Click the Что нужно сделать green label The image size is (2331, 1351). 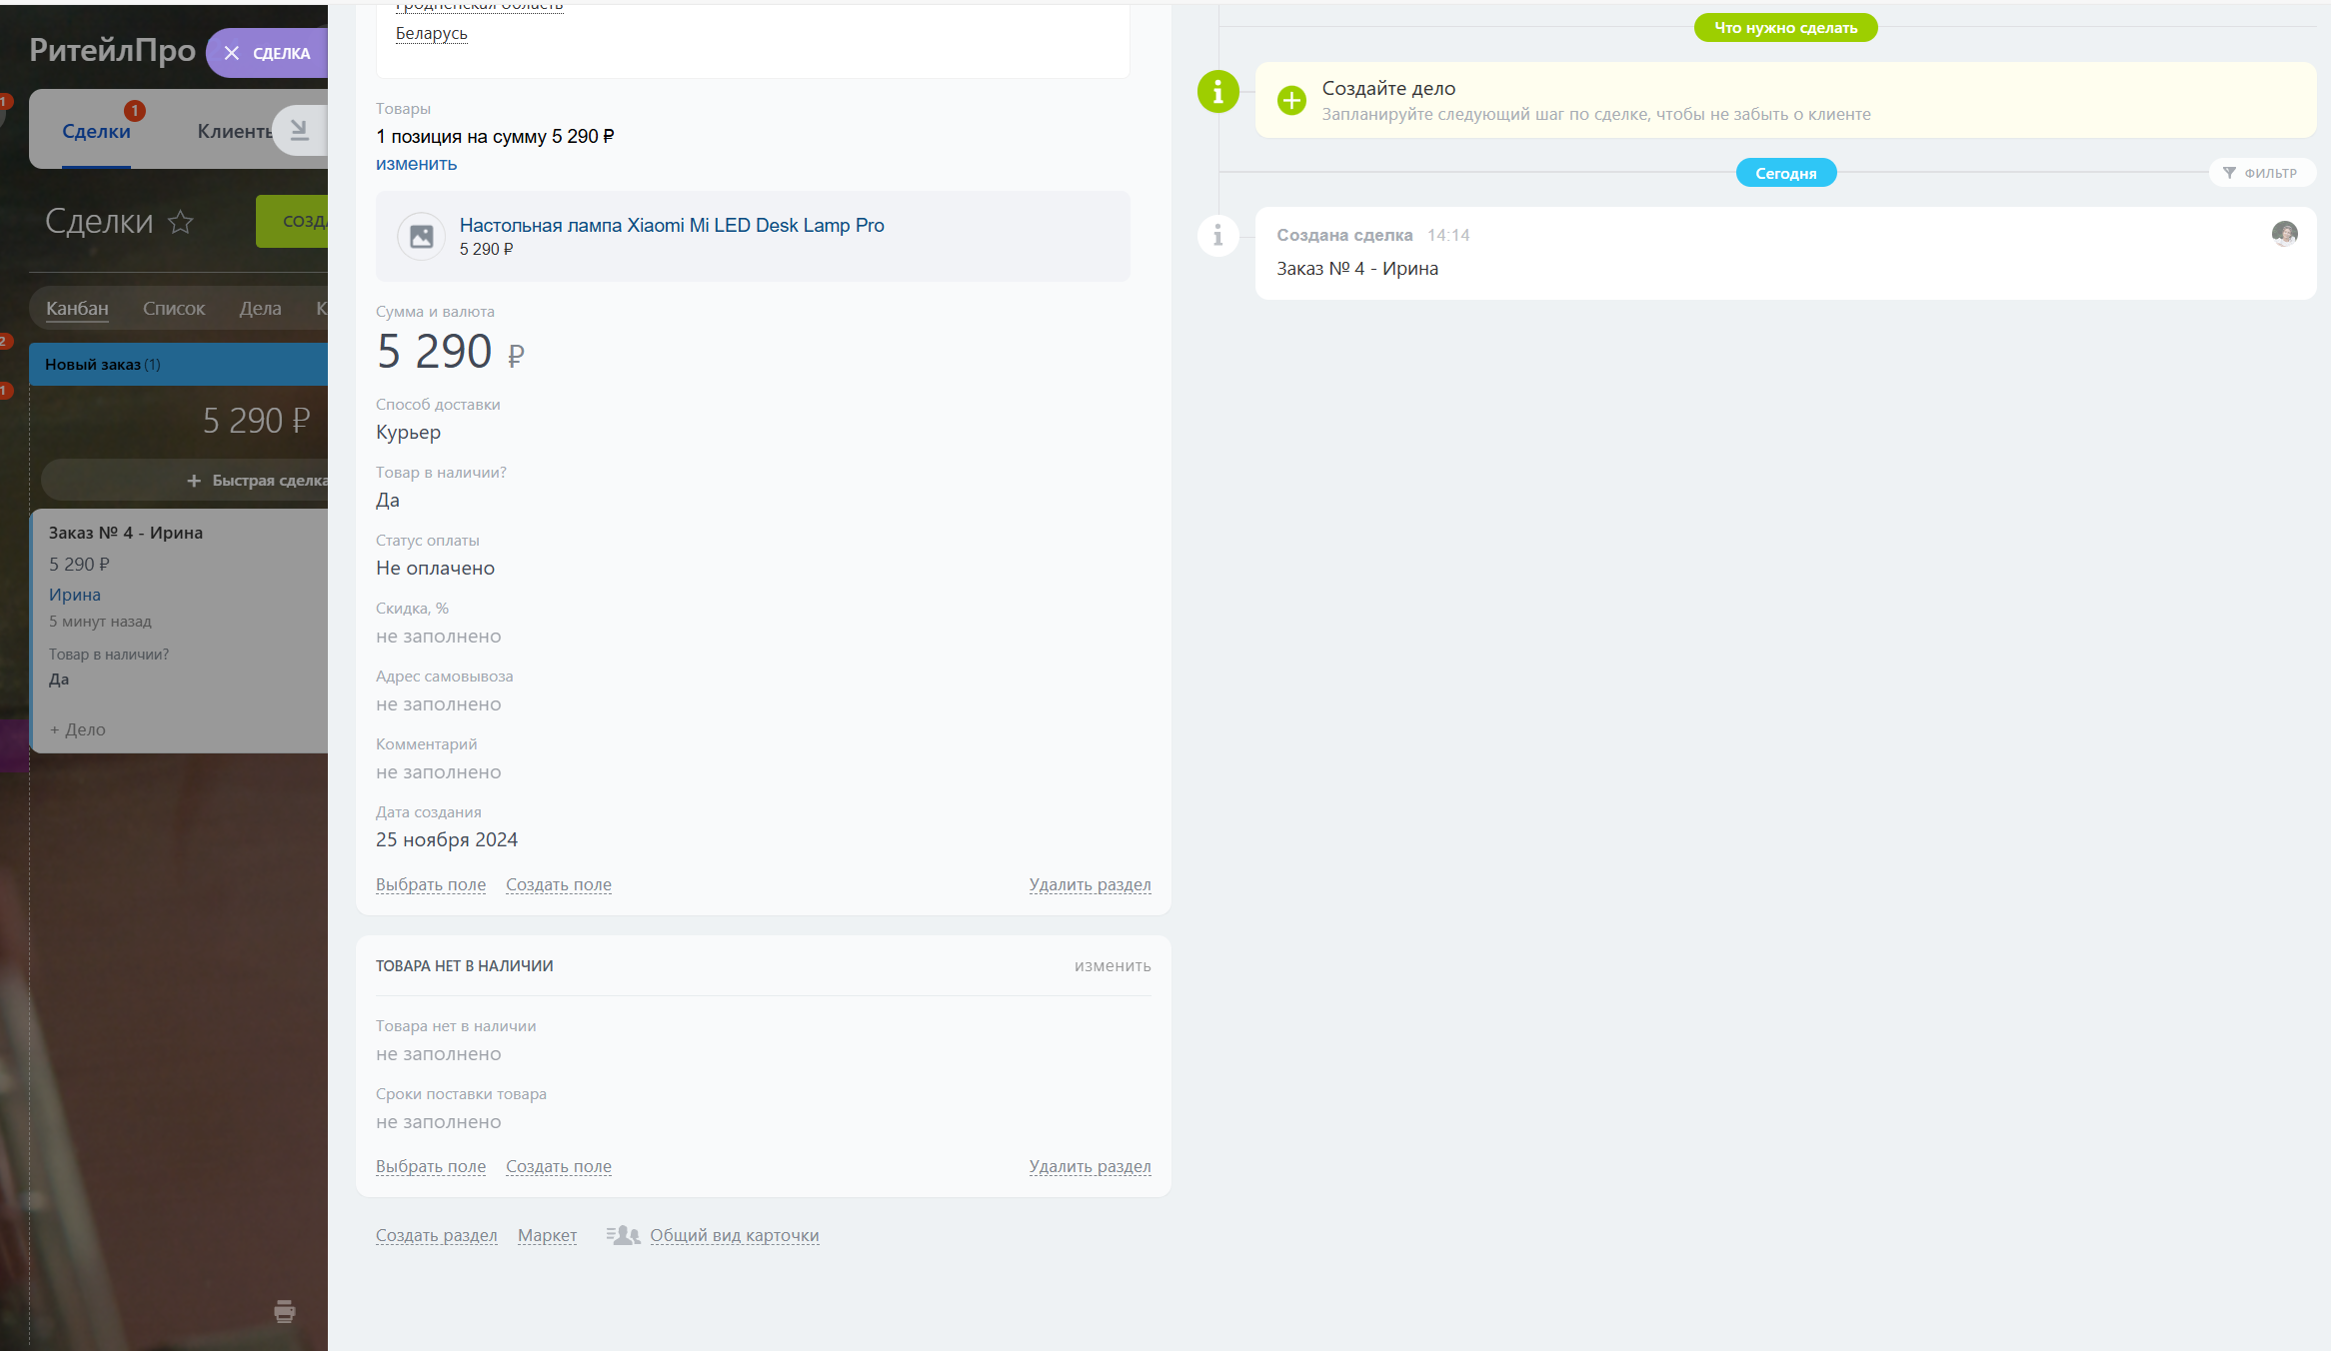click(x=1785, y=28)
